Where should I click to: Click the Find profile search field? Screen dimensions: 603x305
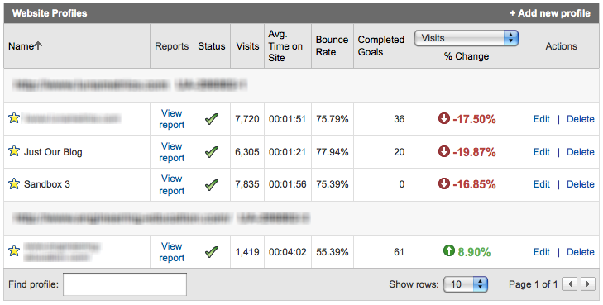pyautogui.click(x=125, y=284)
